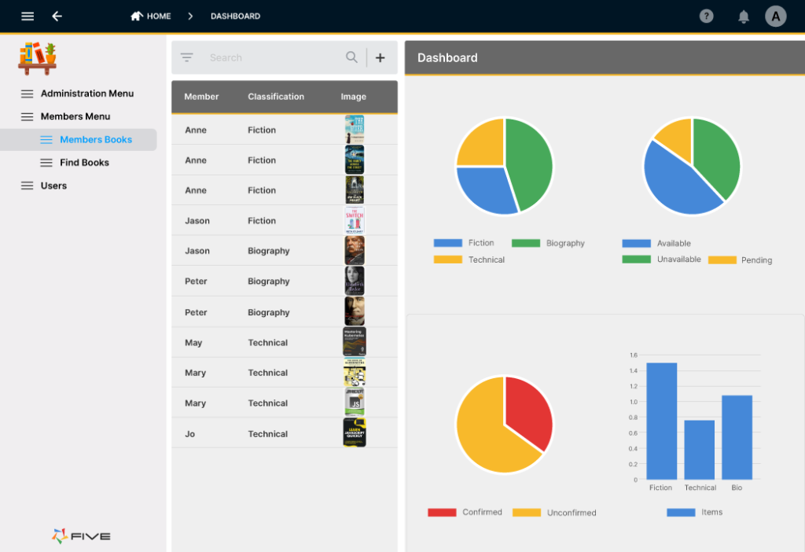Add a new record with plus icon
805x552 pixels.
(x=380, y=57)
